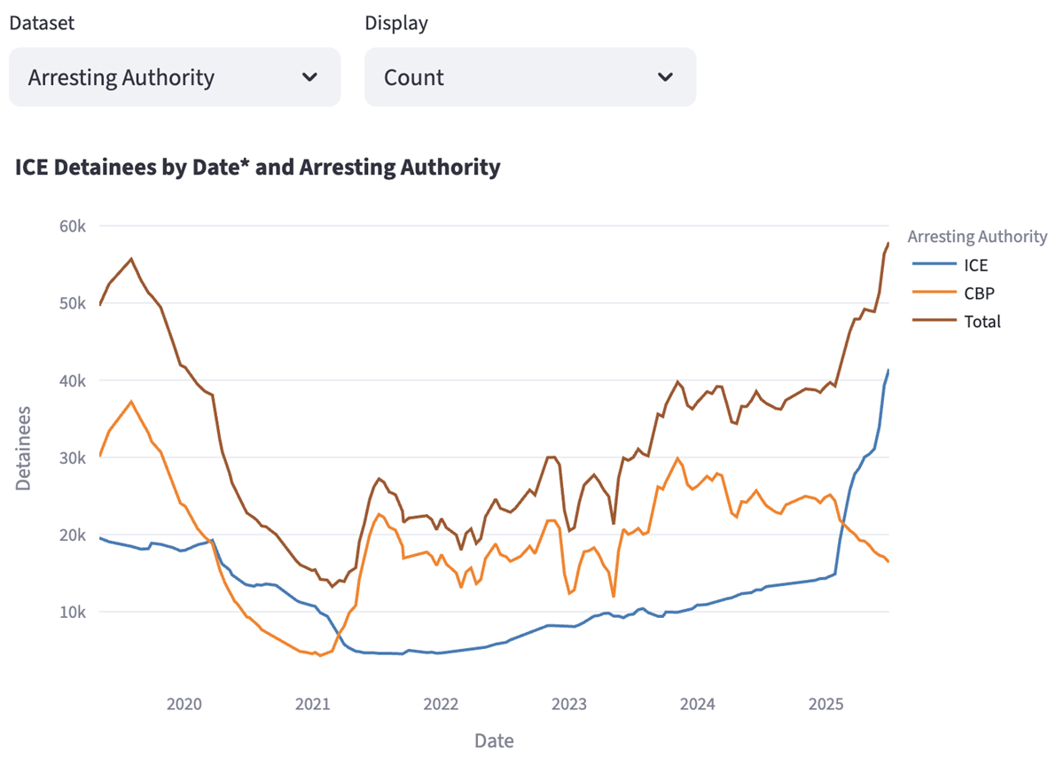Image resolution: width=1064 pixels, height=766 pixels.
Task: Click the brown Total legend color line
Action: point(929,321)
